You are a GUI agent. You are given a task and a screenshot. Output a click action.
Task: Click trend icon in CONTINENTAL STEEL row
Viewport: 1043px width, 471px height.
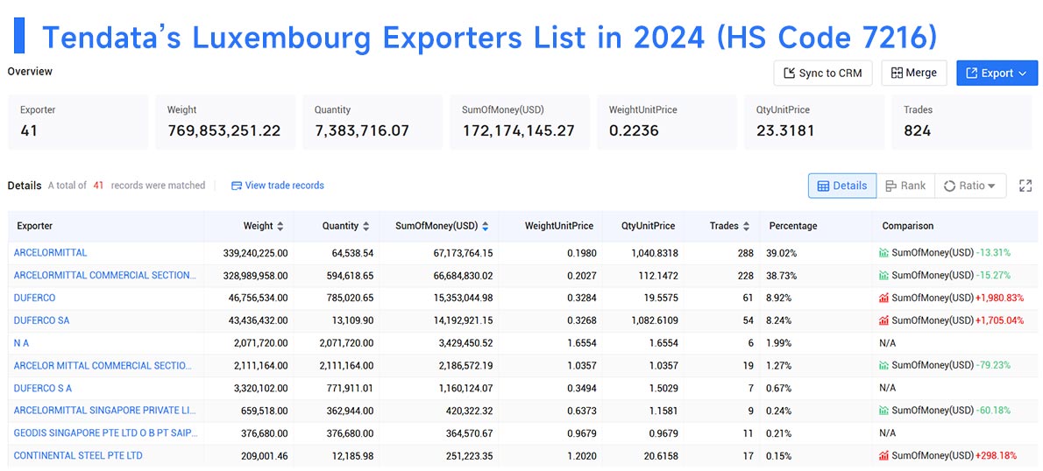pyautogui.click(x=883, y=456)
